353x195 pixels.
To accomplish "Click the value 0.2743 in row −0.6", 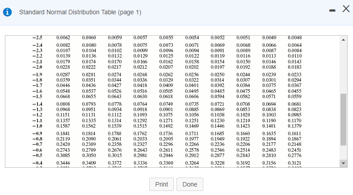I will click(63, 150).
